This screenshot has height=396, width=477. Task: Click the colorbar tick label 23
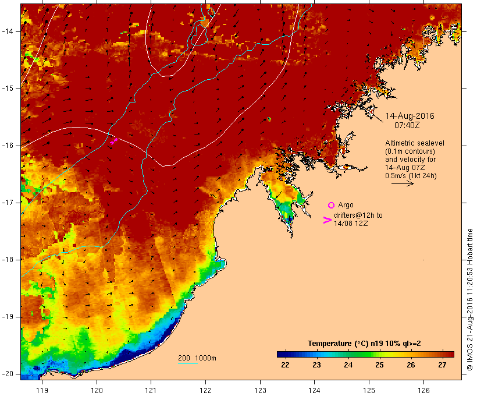point(316,365)
